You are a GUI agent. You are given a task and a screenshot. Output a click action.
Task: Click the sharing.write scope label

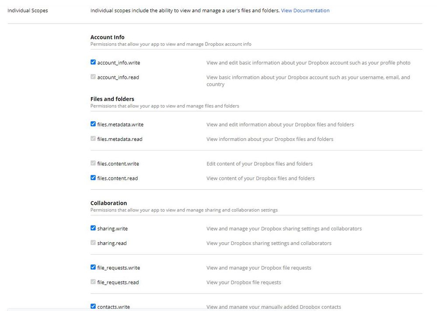pos(112,229)
